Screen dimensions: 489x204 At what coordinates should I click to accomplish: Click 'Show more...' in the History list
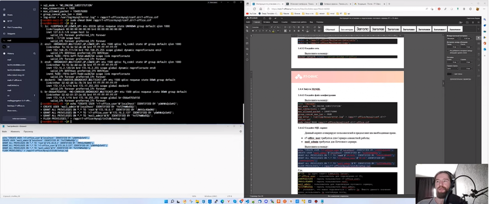[12, 110]
